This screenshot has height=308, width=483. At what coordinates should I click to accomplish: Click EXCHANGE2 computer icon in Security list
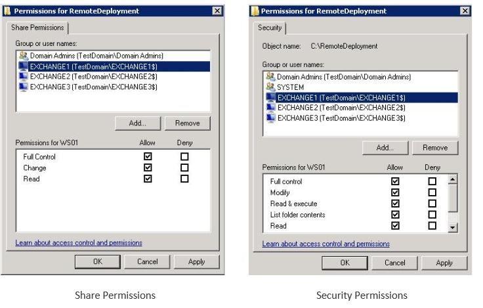pyautogui.click(x=270, y=107)
